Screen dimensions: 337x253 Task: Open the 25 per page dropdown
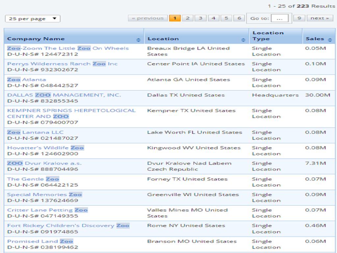click(33, 19)
